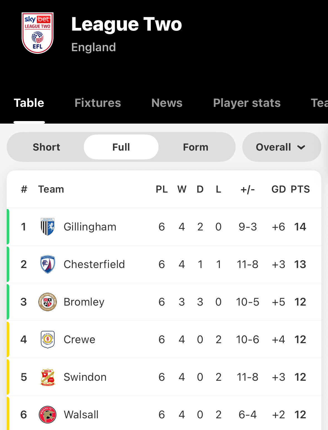Tap the Walsall club badge
Image resolution: width=328 pixels, height=430 pixels.
coord(48,415)
